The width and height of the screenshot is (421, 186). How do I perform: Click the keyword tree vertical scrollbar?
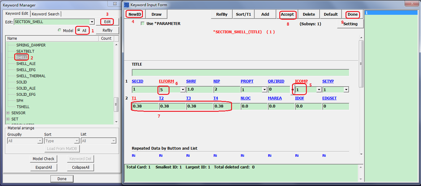tap(116, 105)
